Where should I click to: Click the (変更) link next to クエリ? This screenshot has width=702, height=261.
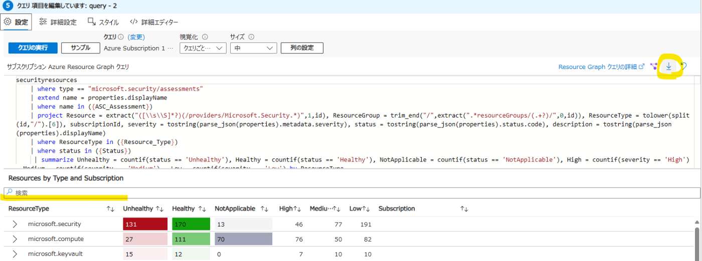tap(136, 37)
